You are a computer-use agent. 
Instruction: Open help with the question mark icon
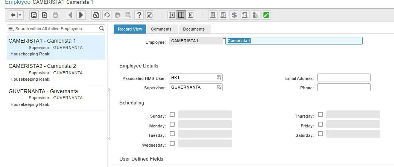click(139, 15)
